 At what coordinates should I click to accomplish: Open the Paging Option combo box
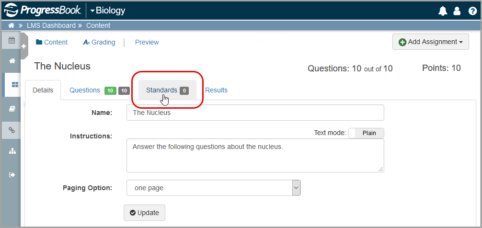pos(213,188)
